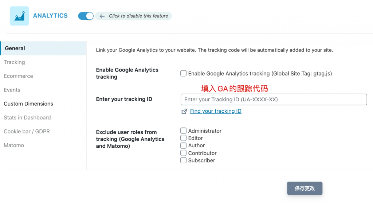Open the Custom Dimensions tab

tap(28, 104)
